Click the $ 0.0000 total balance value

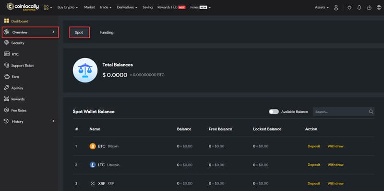115,75
